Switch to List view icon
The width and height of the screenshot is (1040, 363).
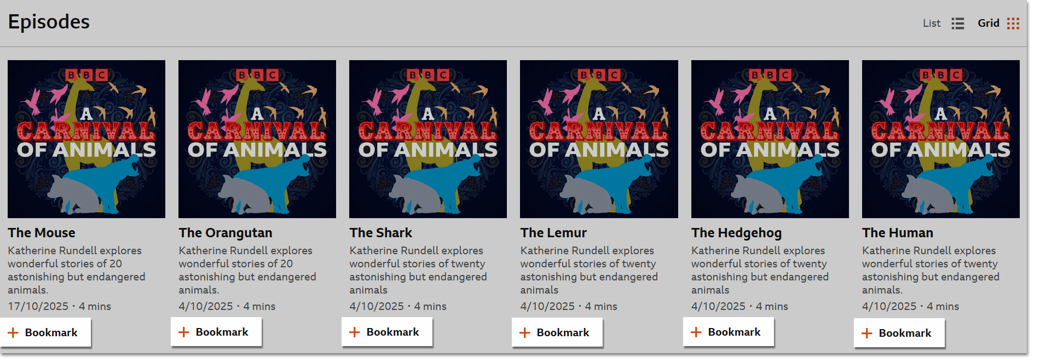957,24
